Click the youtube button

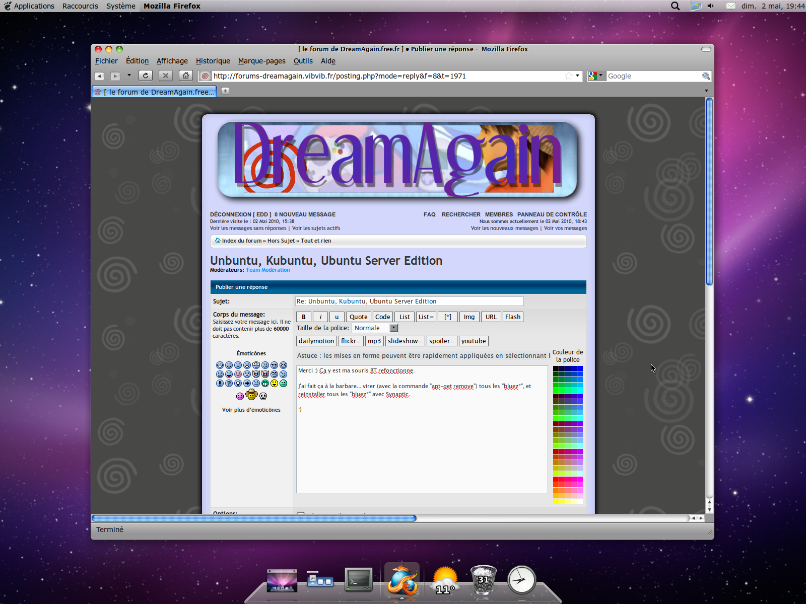(474, 341)
